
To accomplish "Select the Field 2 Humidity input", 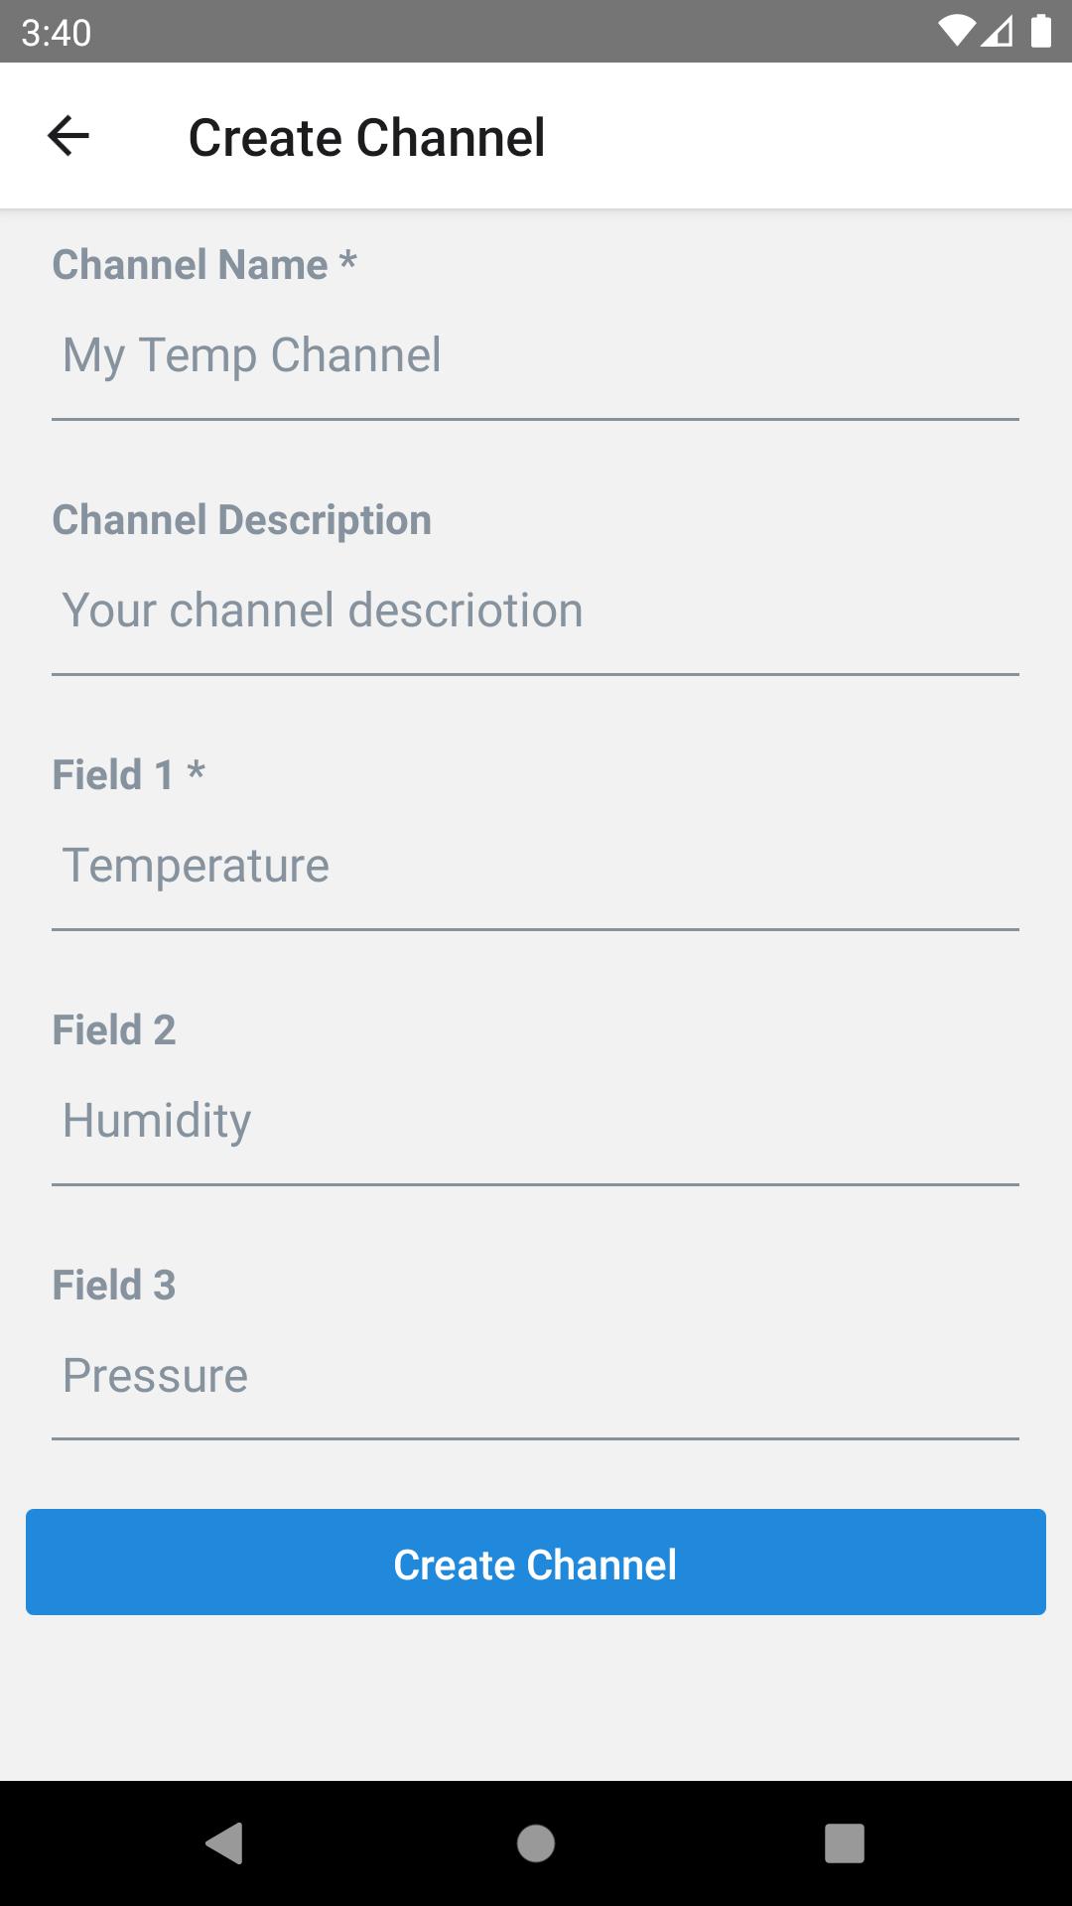I will tap(536, 1122).
